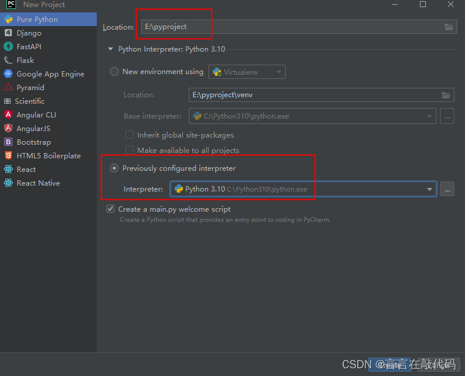Choose FastAPI project type
Screen dimensions: 465x376
pos(48,46)
